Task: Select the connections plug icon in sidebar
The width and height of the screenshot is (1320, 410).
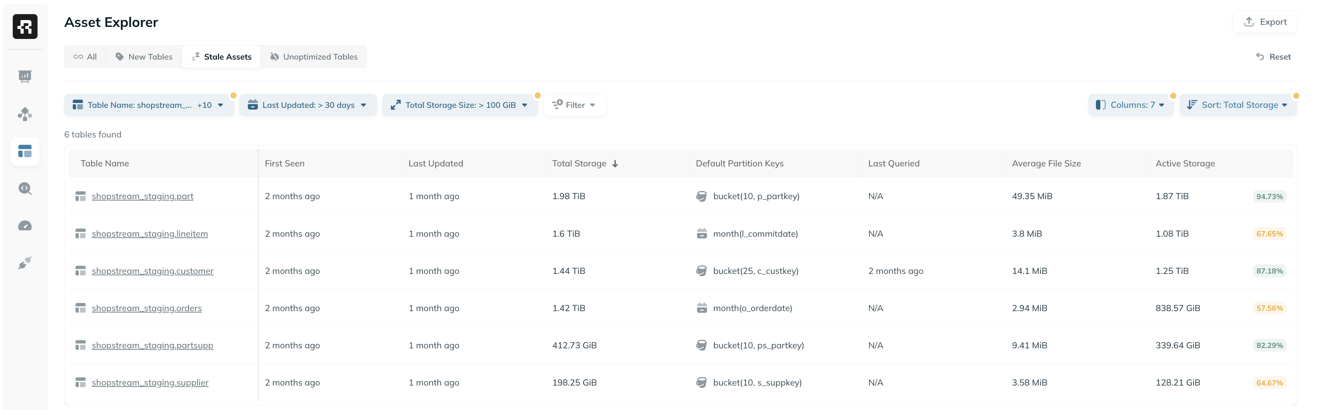Action: click(x=24, y=263)
